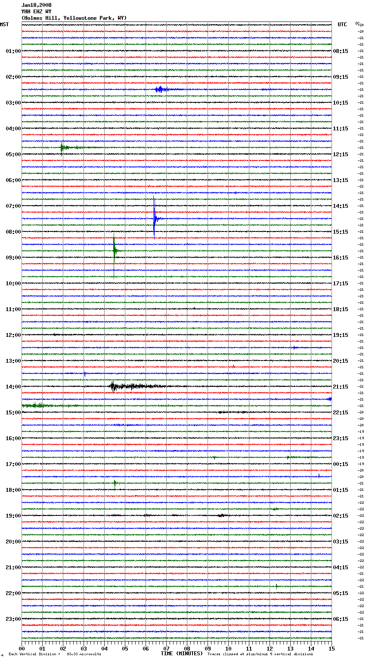
Task: Click the DC column header
Action: click(x=357, y=23)
